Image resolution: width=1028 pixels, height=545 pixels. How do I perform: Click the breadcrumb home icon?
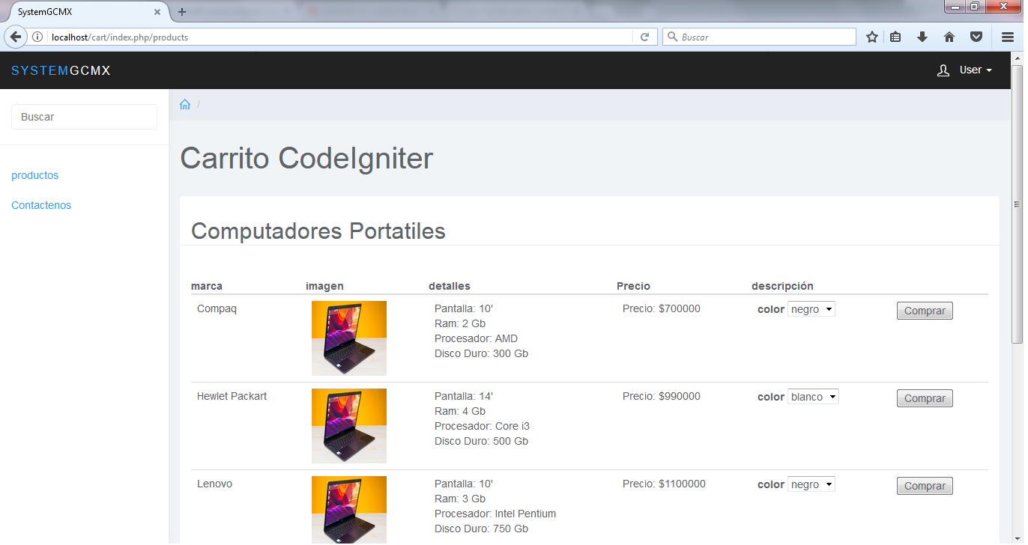[x=185, y=105]
